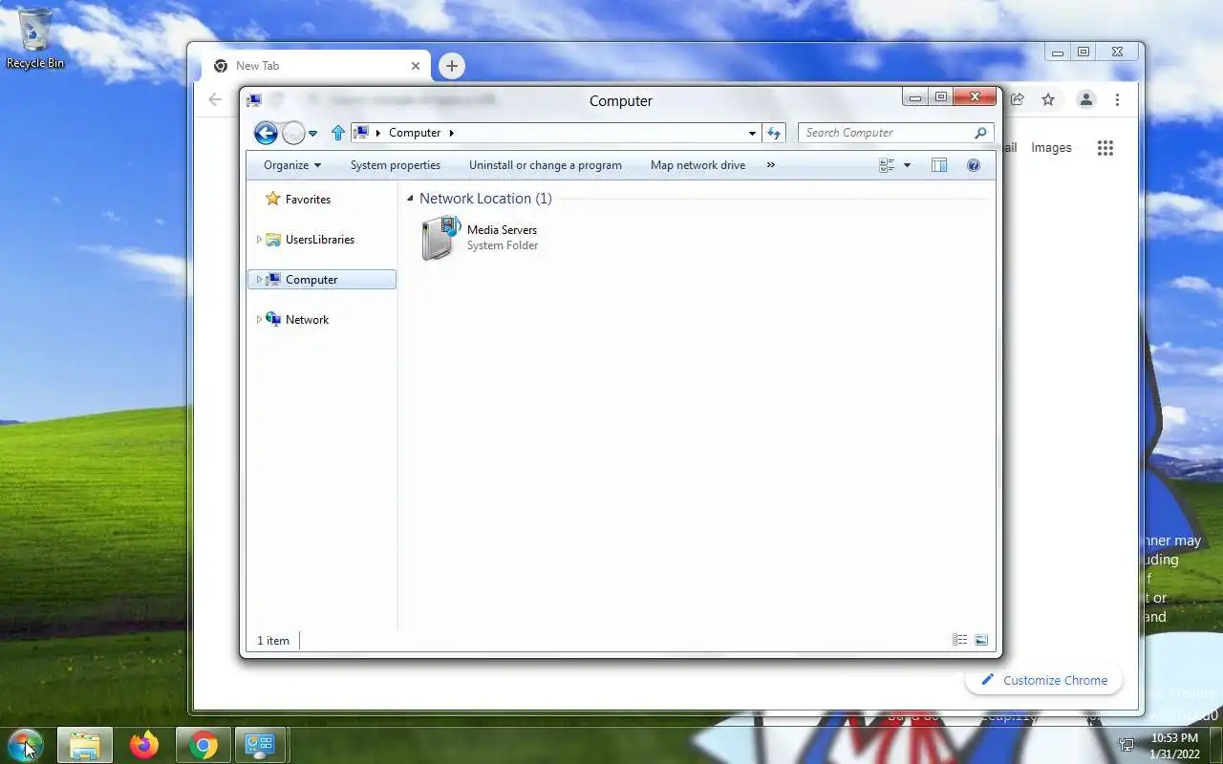Open the Organize menu
The image size is (1223, 764).
point(292,165)
